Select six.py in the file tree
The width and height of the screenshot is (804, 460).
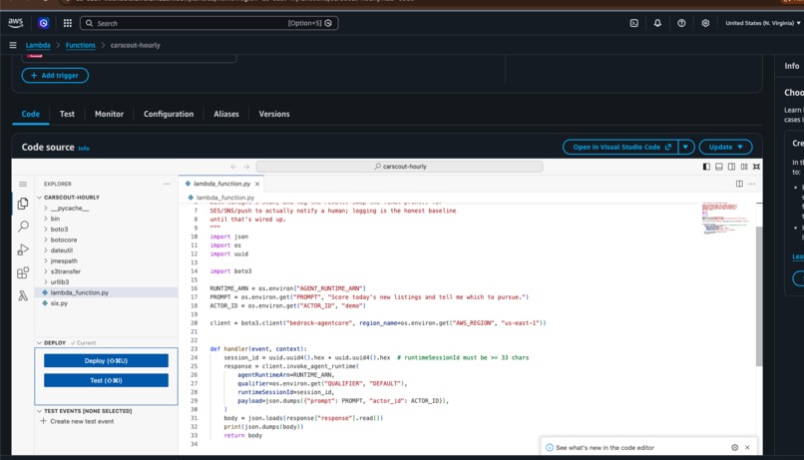point(59,303)
